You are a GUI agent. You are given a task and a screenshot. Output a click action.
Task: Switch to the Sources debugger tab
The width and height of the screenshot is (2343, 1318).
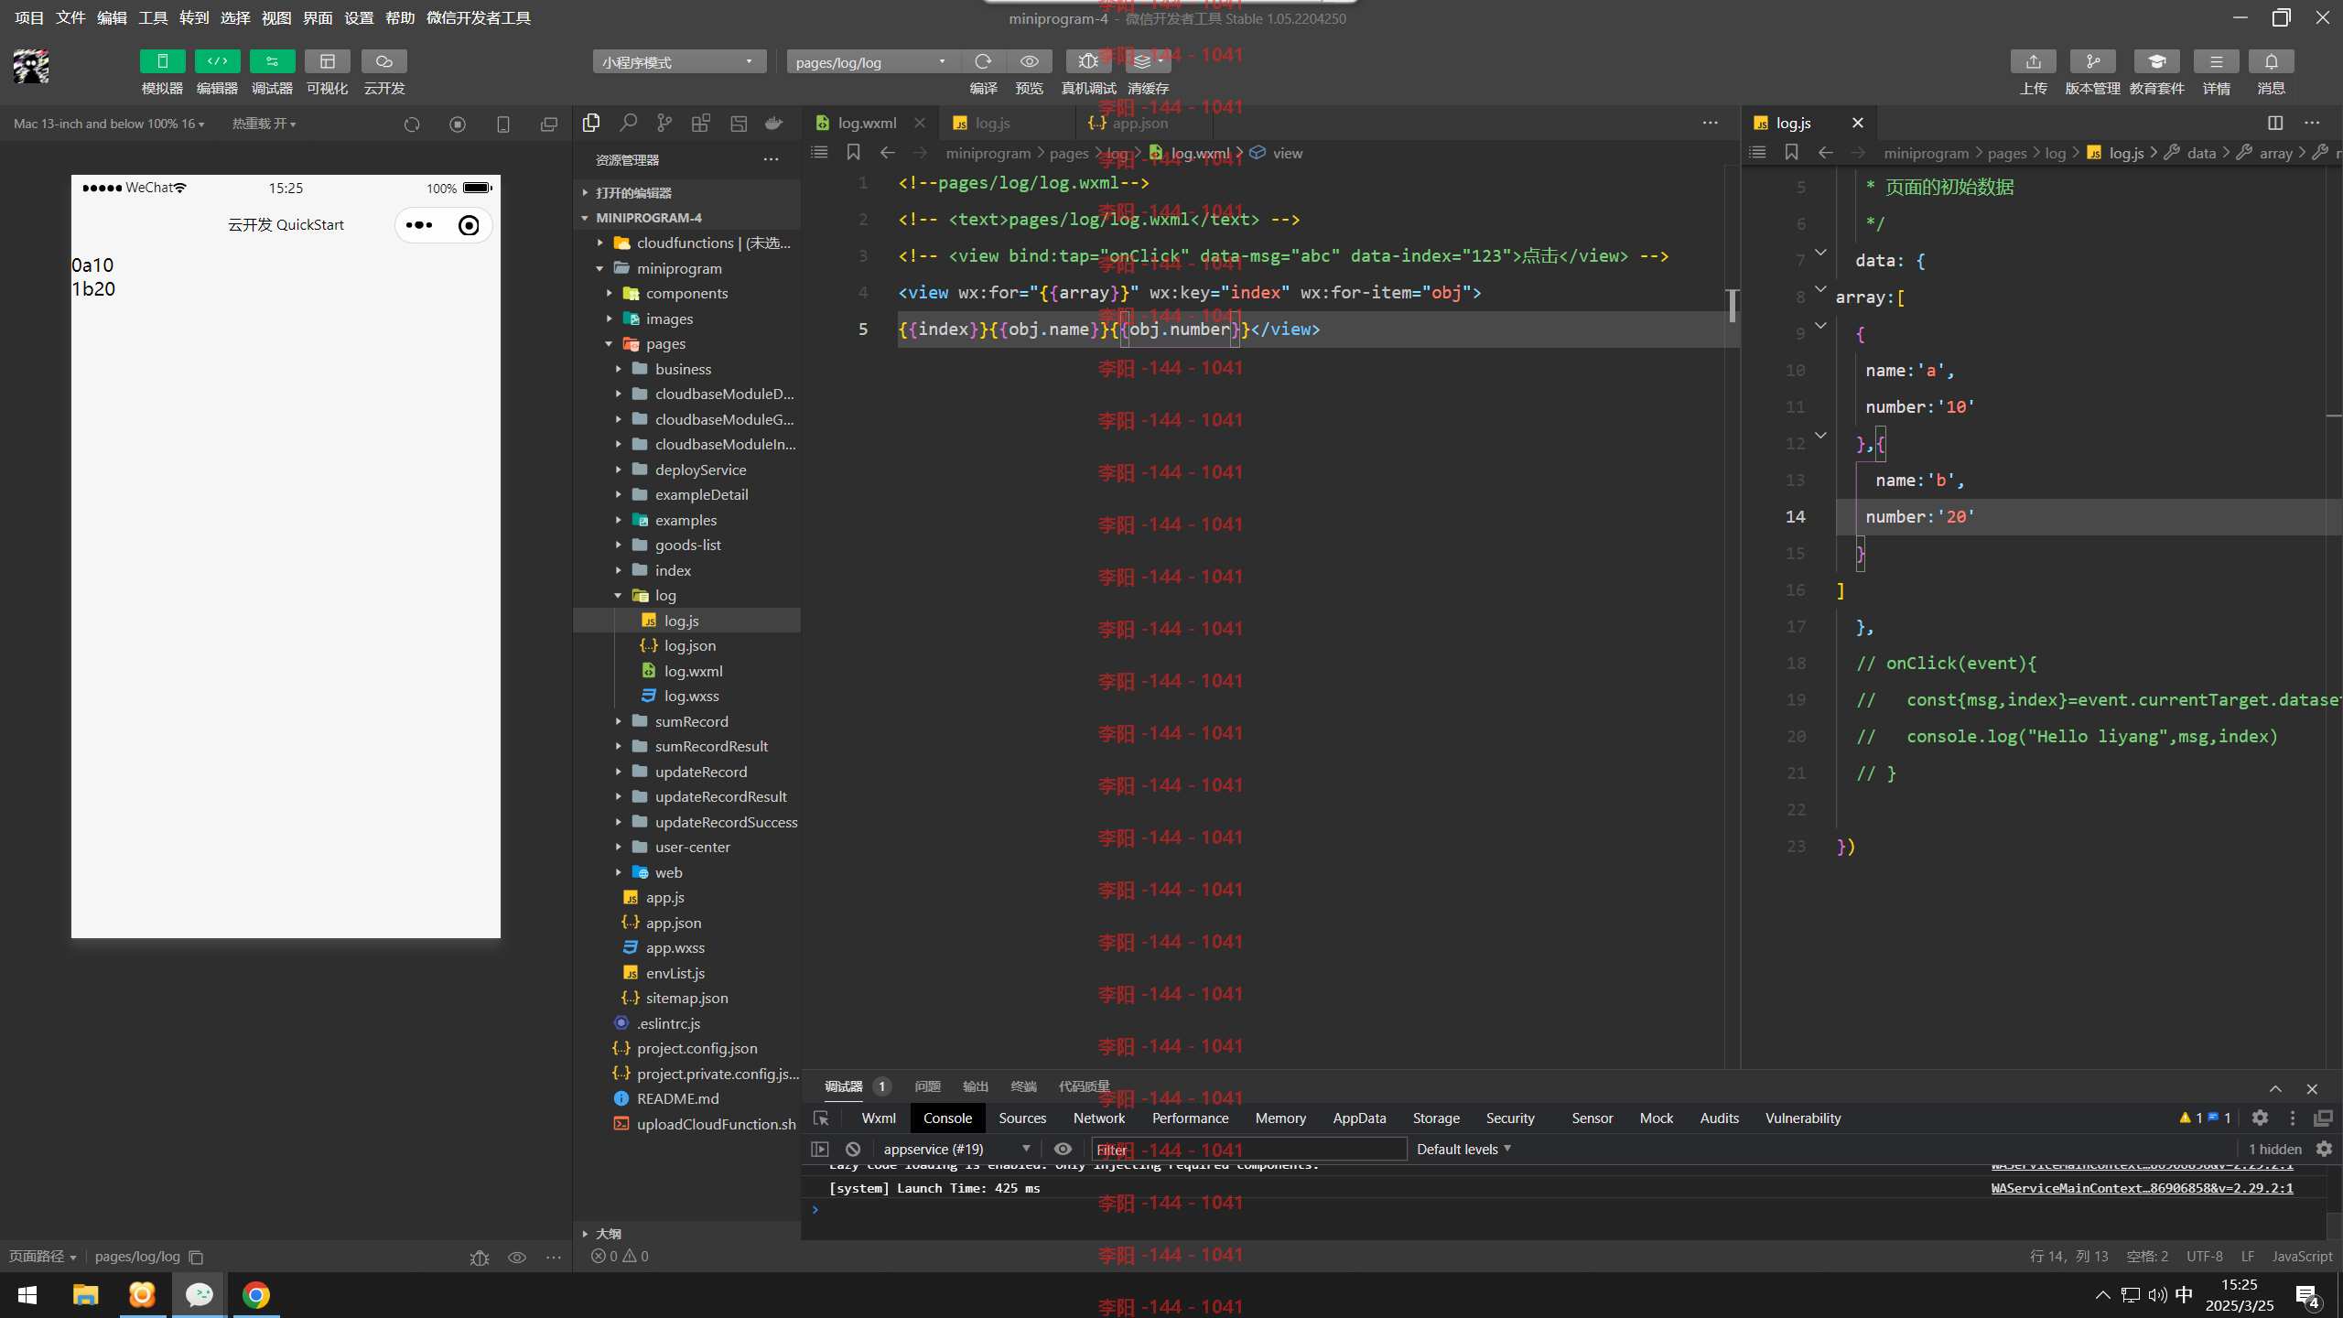click(x=1022, y=1118)
